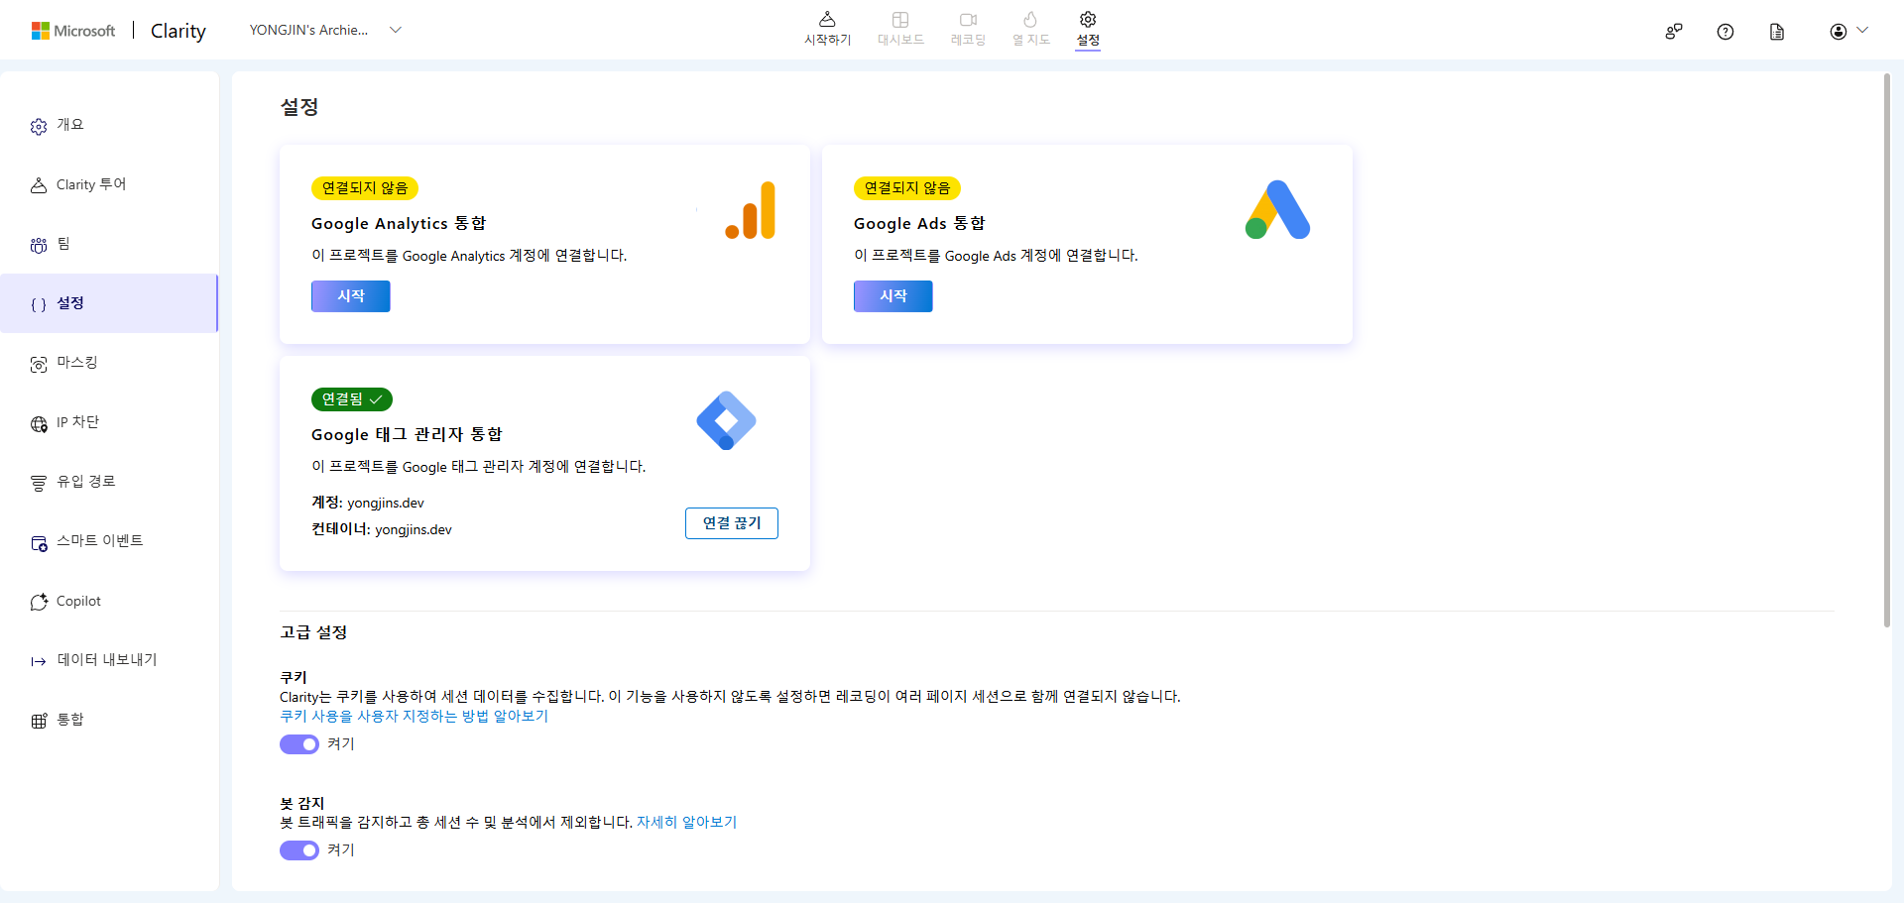Click the Google Analytics 통합 title
The height and width of the screenshot is (903, 1904).
pos(399,224)
